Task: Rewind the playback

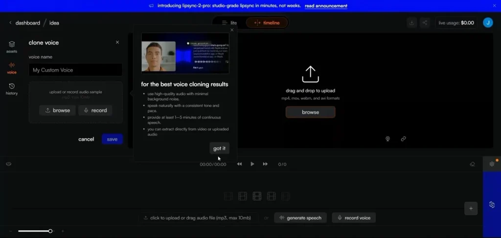Action: coord(239,164)
